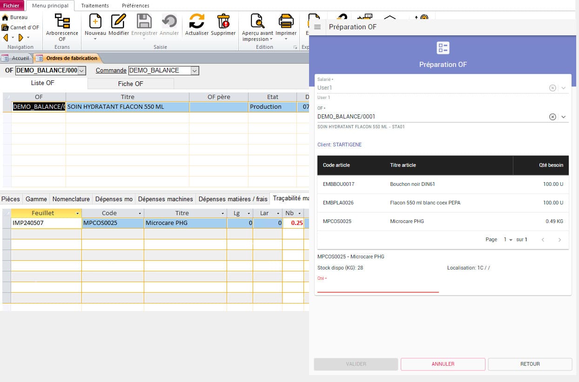The image size is (579, 382).
Task: Click the Supprimer icon
Action: 223,21
